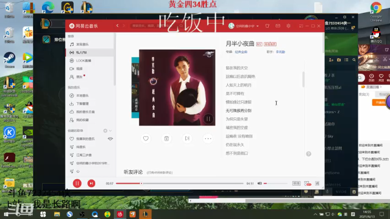Seek on the song progress bar

pos(179,183)
